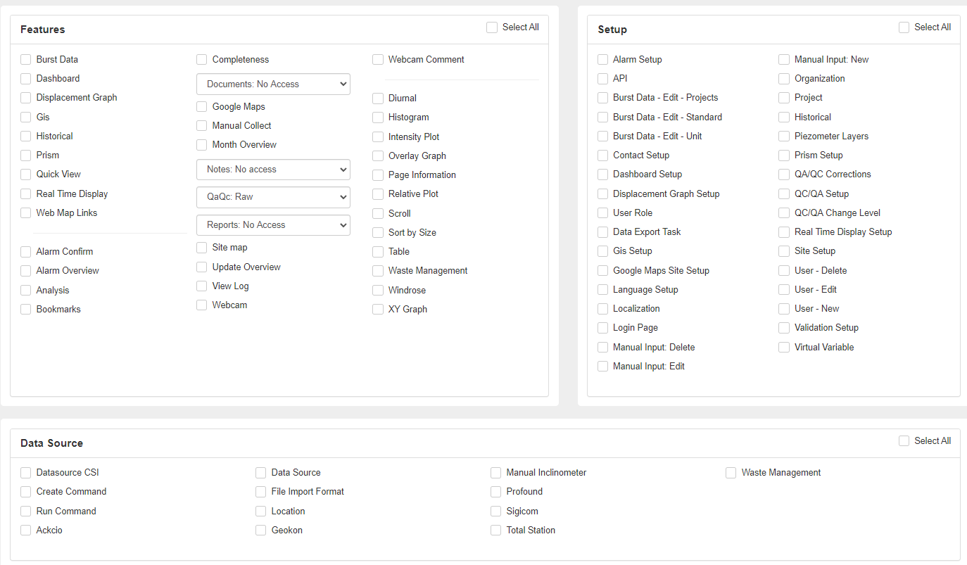Enable the Overlay Graph checkbox
Screen dimensions: 967x565
[x=378, y=156]
